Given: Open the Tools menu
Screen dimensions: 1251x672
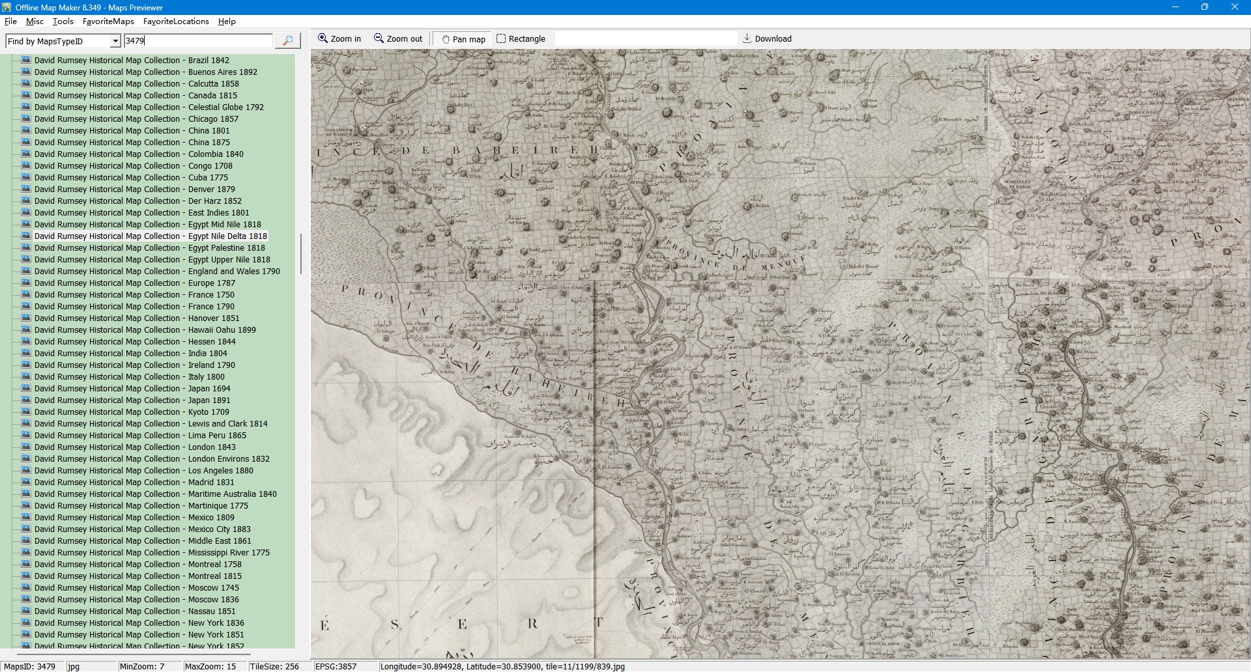Looking at the screenshot, I should [x=63, y=21].
